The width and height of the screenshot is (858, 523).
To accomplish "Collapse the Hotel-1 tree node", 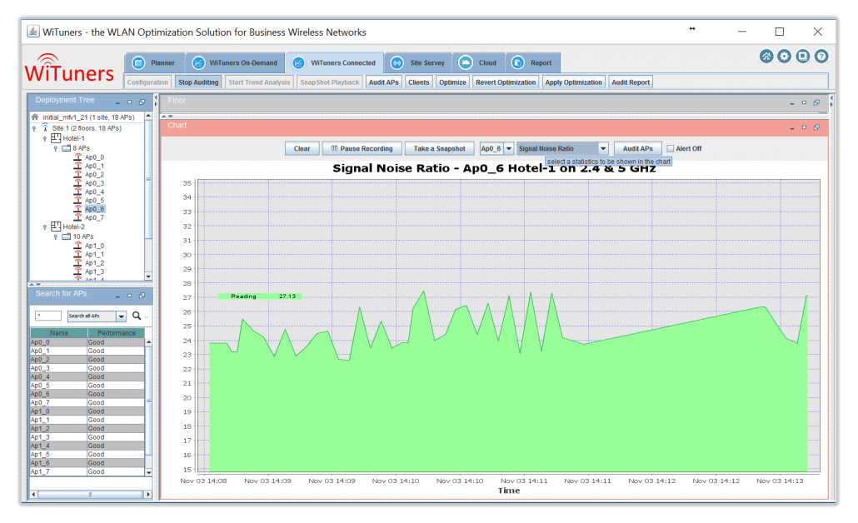I will pyautogui.click(x=45, y=139).
